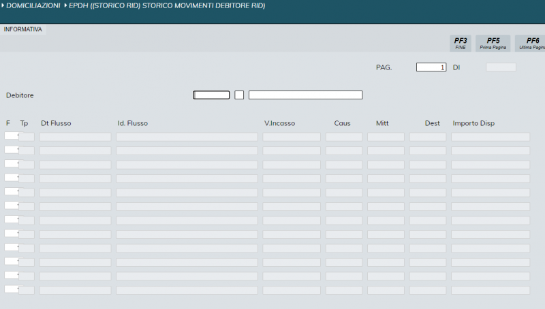Click the first Debitore code field
This screenshot has width=545, height=309.
[211, 95]
